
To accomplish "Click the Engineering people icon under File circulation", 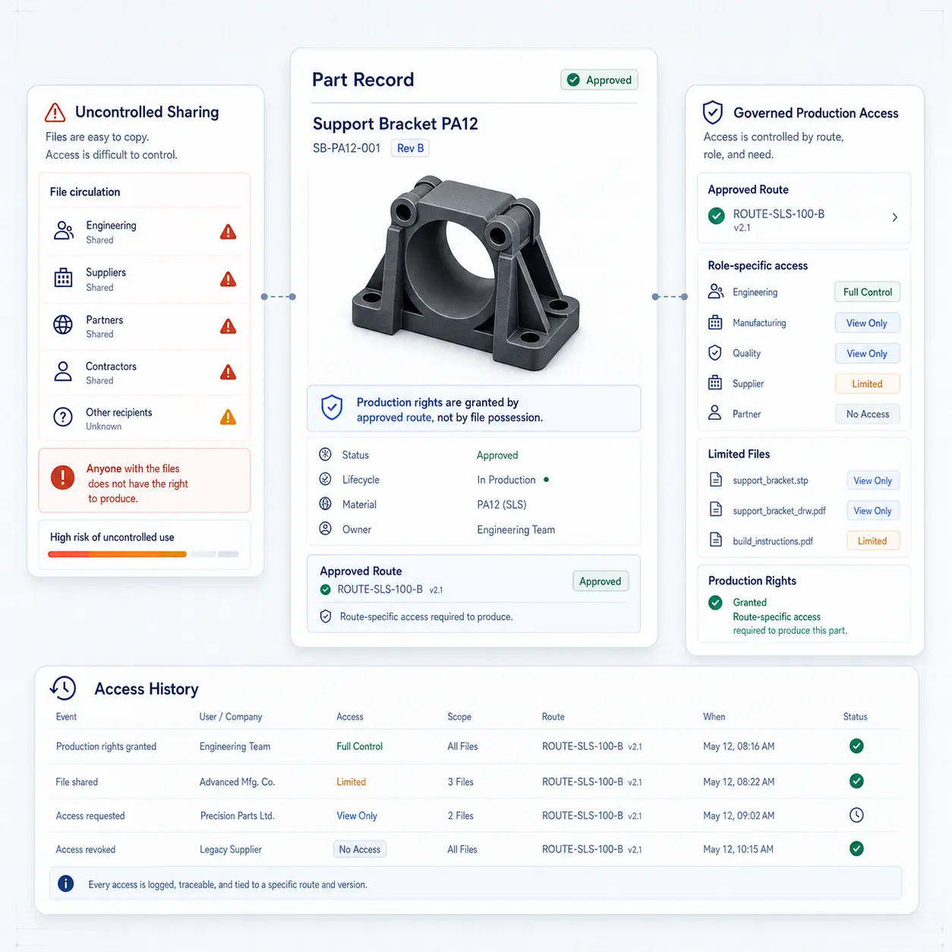I will (x=64, y=231).
